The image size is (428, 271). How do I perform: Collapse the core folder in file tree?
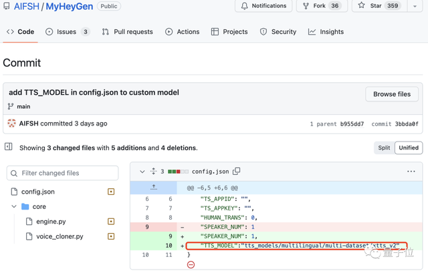14,207
